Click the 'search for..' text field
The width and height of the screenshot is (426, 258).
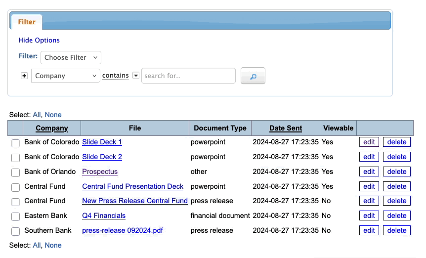[188, 76]
